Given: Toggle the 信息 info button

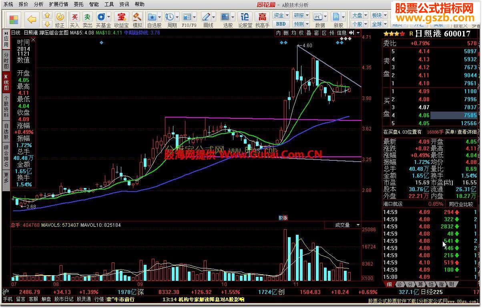Looking at the screenshot, I should click(341, 33).
